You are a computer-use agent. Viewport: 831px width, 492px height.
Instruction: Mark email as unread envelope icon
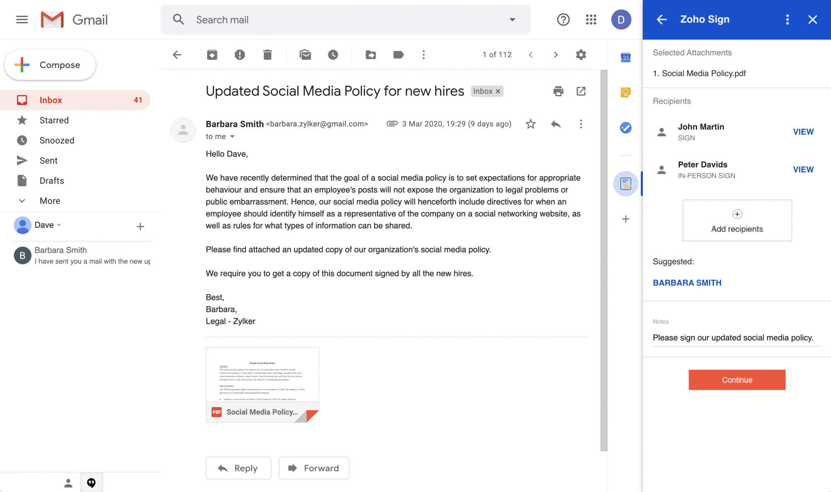[305, 54]
